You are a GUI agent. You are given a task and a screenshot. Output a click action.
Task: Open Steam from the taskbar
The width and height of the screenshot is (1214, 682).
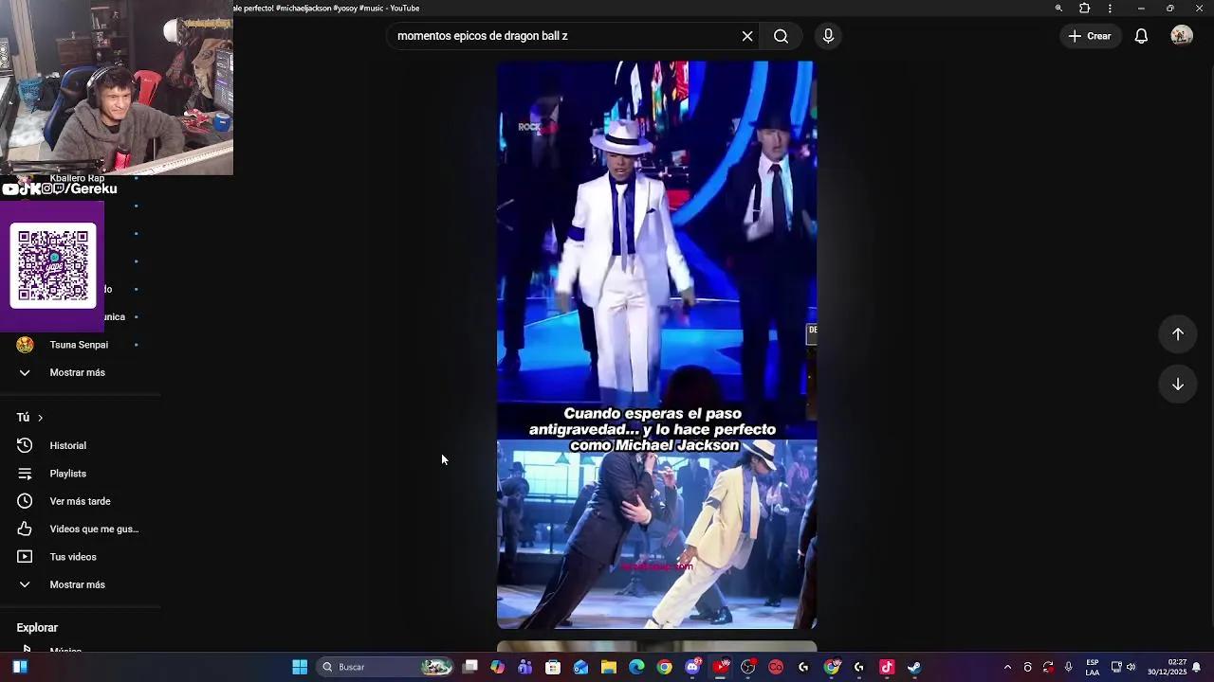(914, 667)
